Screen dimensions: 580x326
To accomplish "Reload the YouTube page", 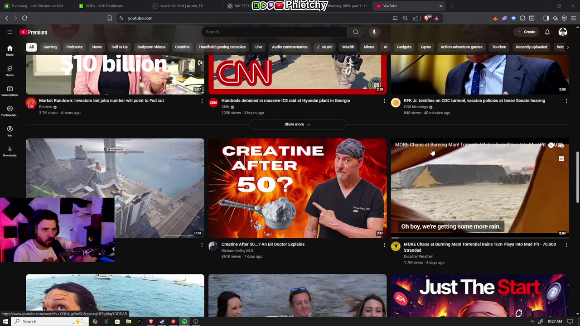I will click(24, 18).
